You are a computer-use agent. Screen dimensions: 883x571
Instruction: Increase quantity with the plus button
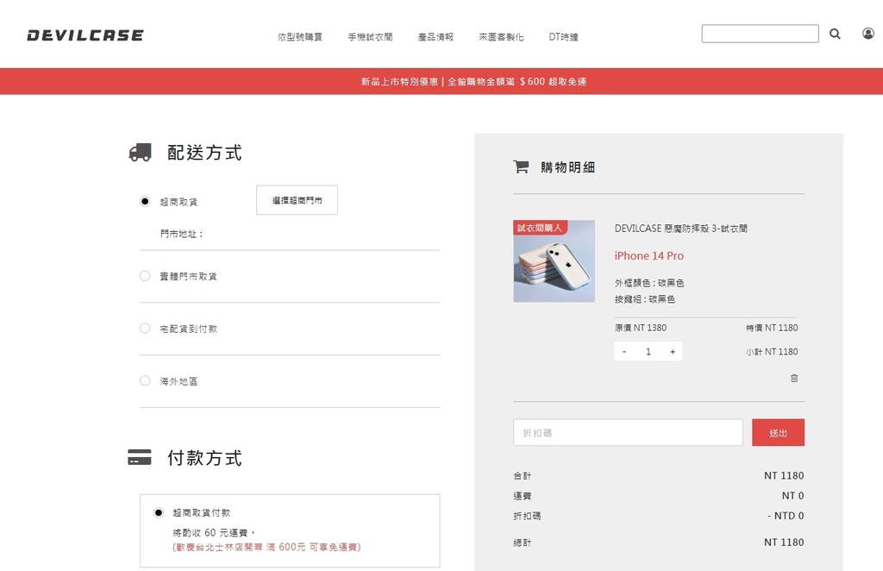[673, 351]
